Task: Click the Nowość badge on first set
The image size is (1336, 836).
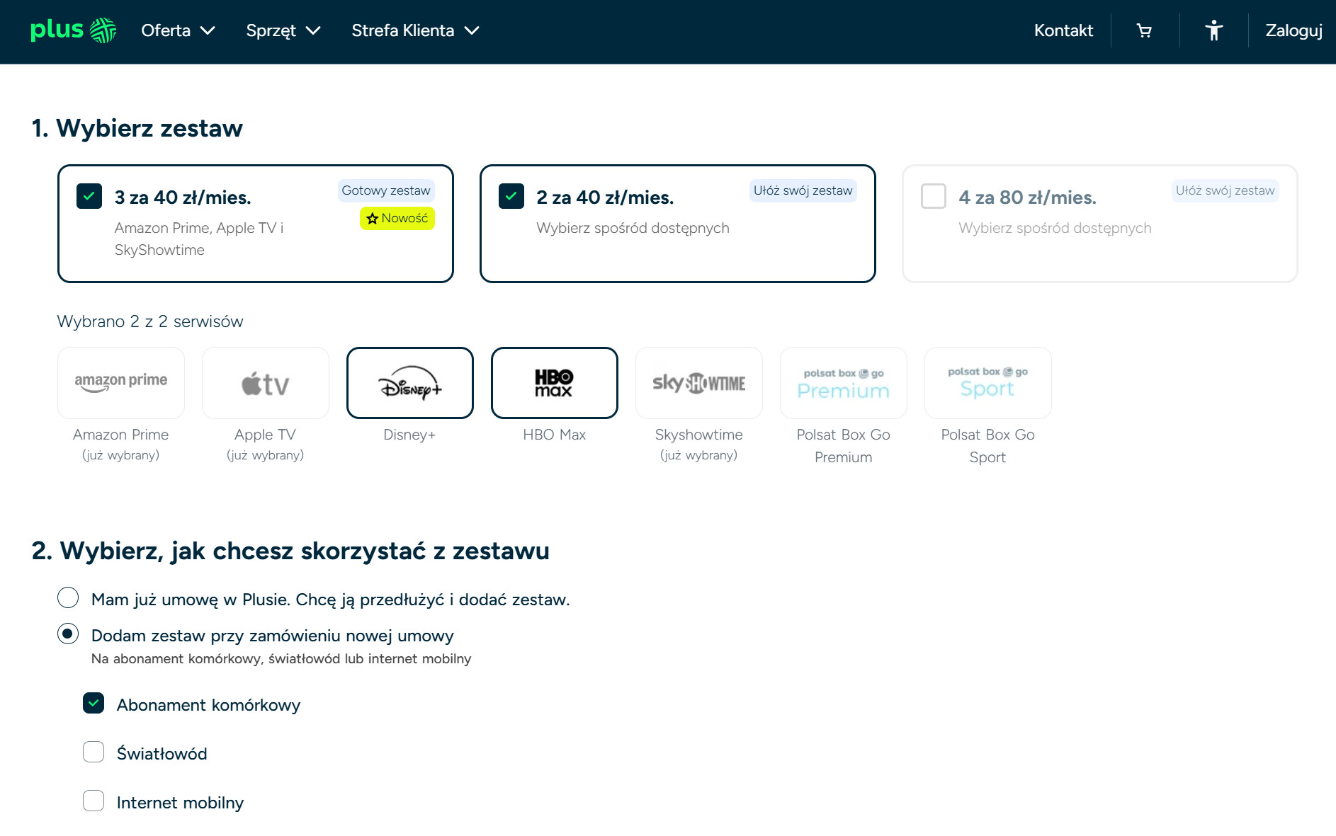Action: (x=397, y=218)
